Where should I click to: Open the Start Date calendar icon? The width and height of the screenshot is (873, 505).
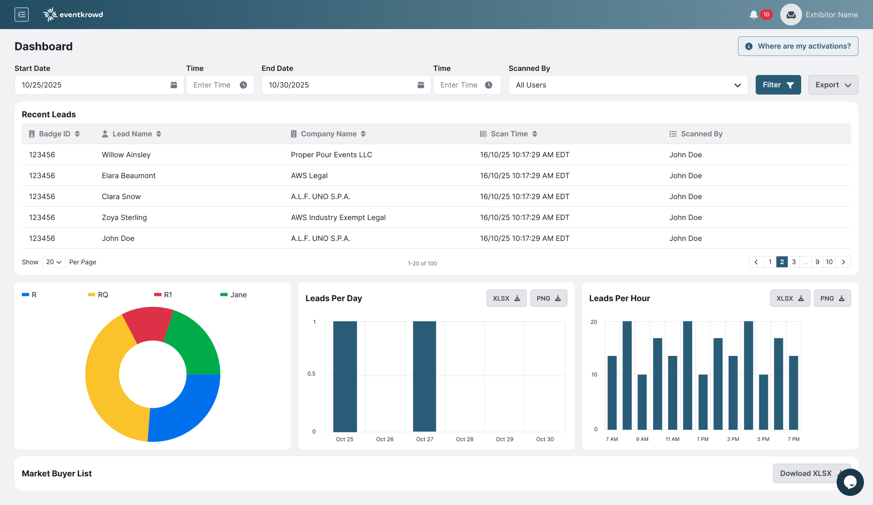(174, 85)
